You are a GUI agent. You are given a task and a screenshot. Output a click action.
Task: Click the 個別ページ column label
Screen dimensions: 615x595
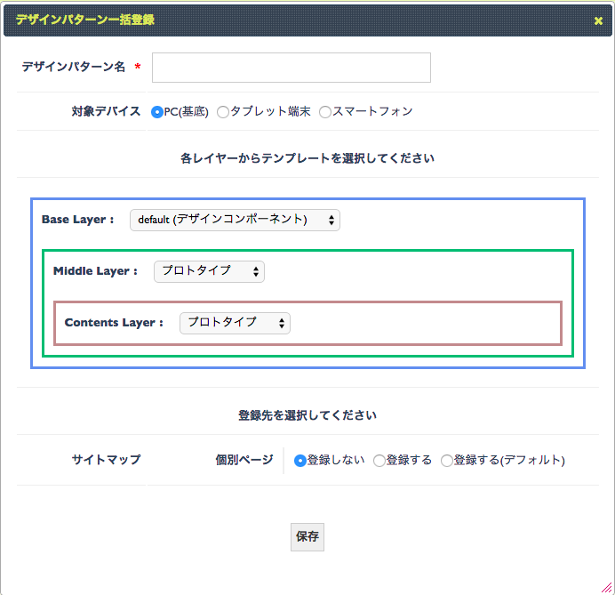pos(244,460)
